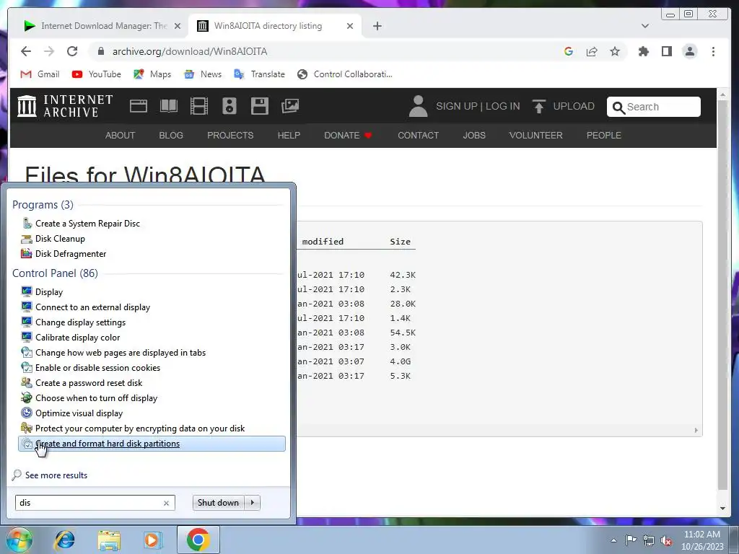
Task: Open the Chrome three-dot menu
Action: click(713, 51)
